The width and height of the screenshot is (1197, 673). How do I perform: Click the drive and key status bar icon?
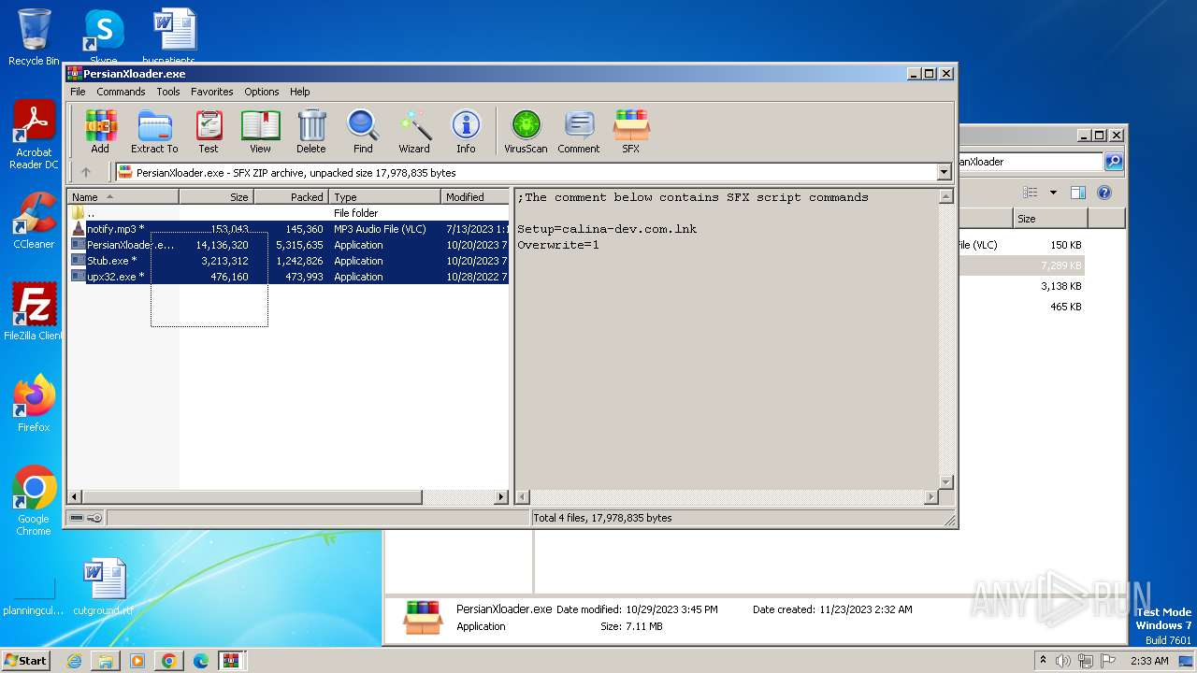tap(86, 518)
